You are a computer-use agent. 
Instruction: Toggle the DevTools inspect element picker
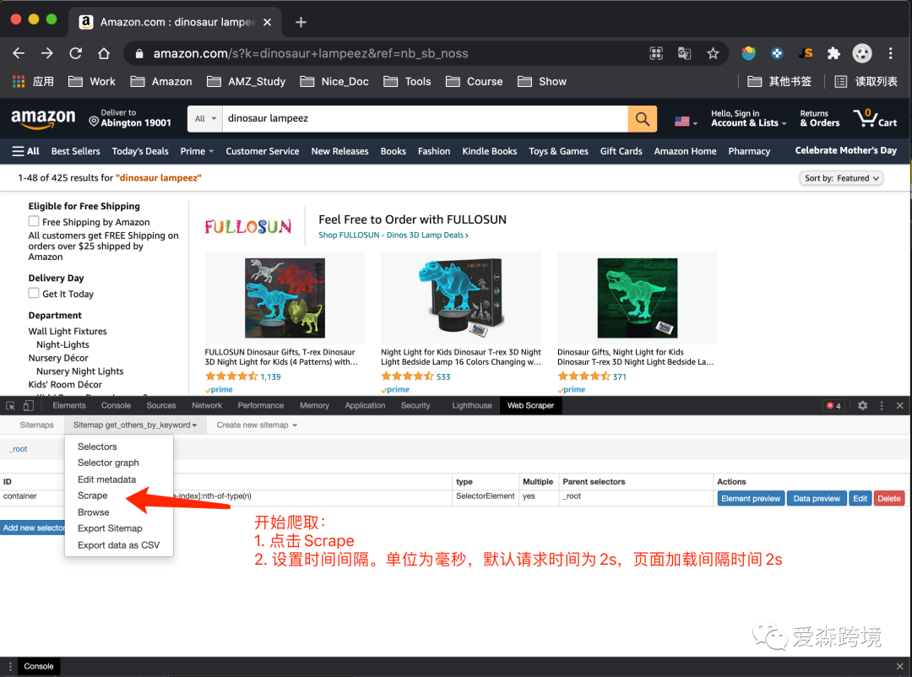(10, 405)
